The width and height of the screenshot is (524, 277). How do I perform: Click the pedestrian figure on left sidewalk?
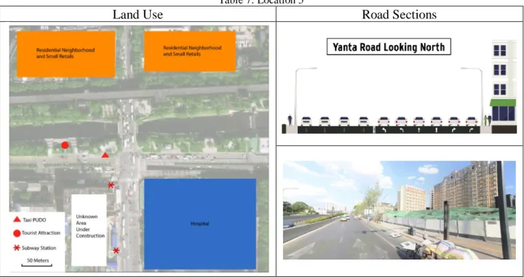pos(290,120)
